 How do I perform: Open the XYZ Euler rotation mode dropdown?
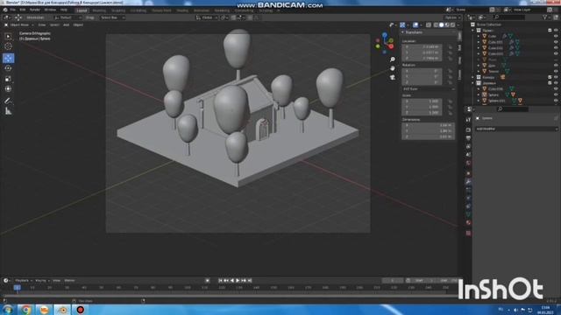[x=429, y=89]
